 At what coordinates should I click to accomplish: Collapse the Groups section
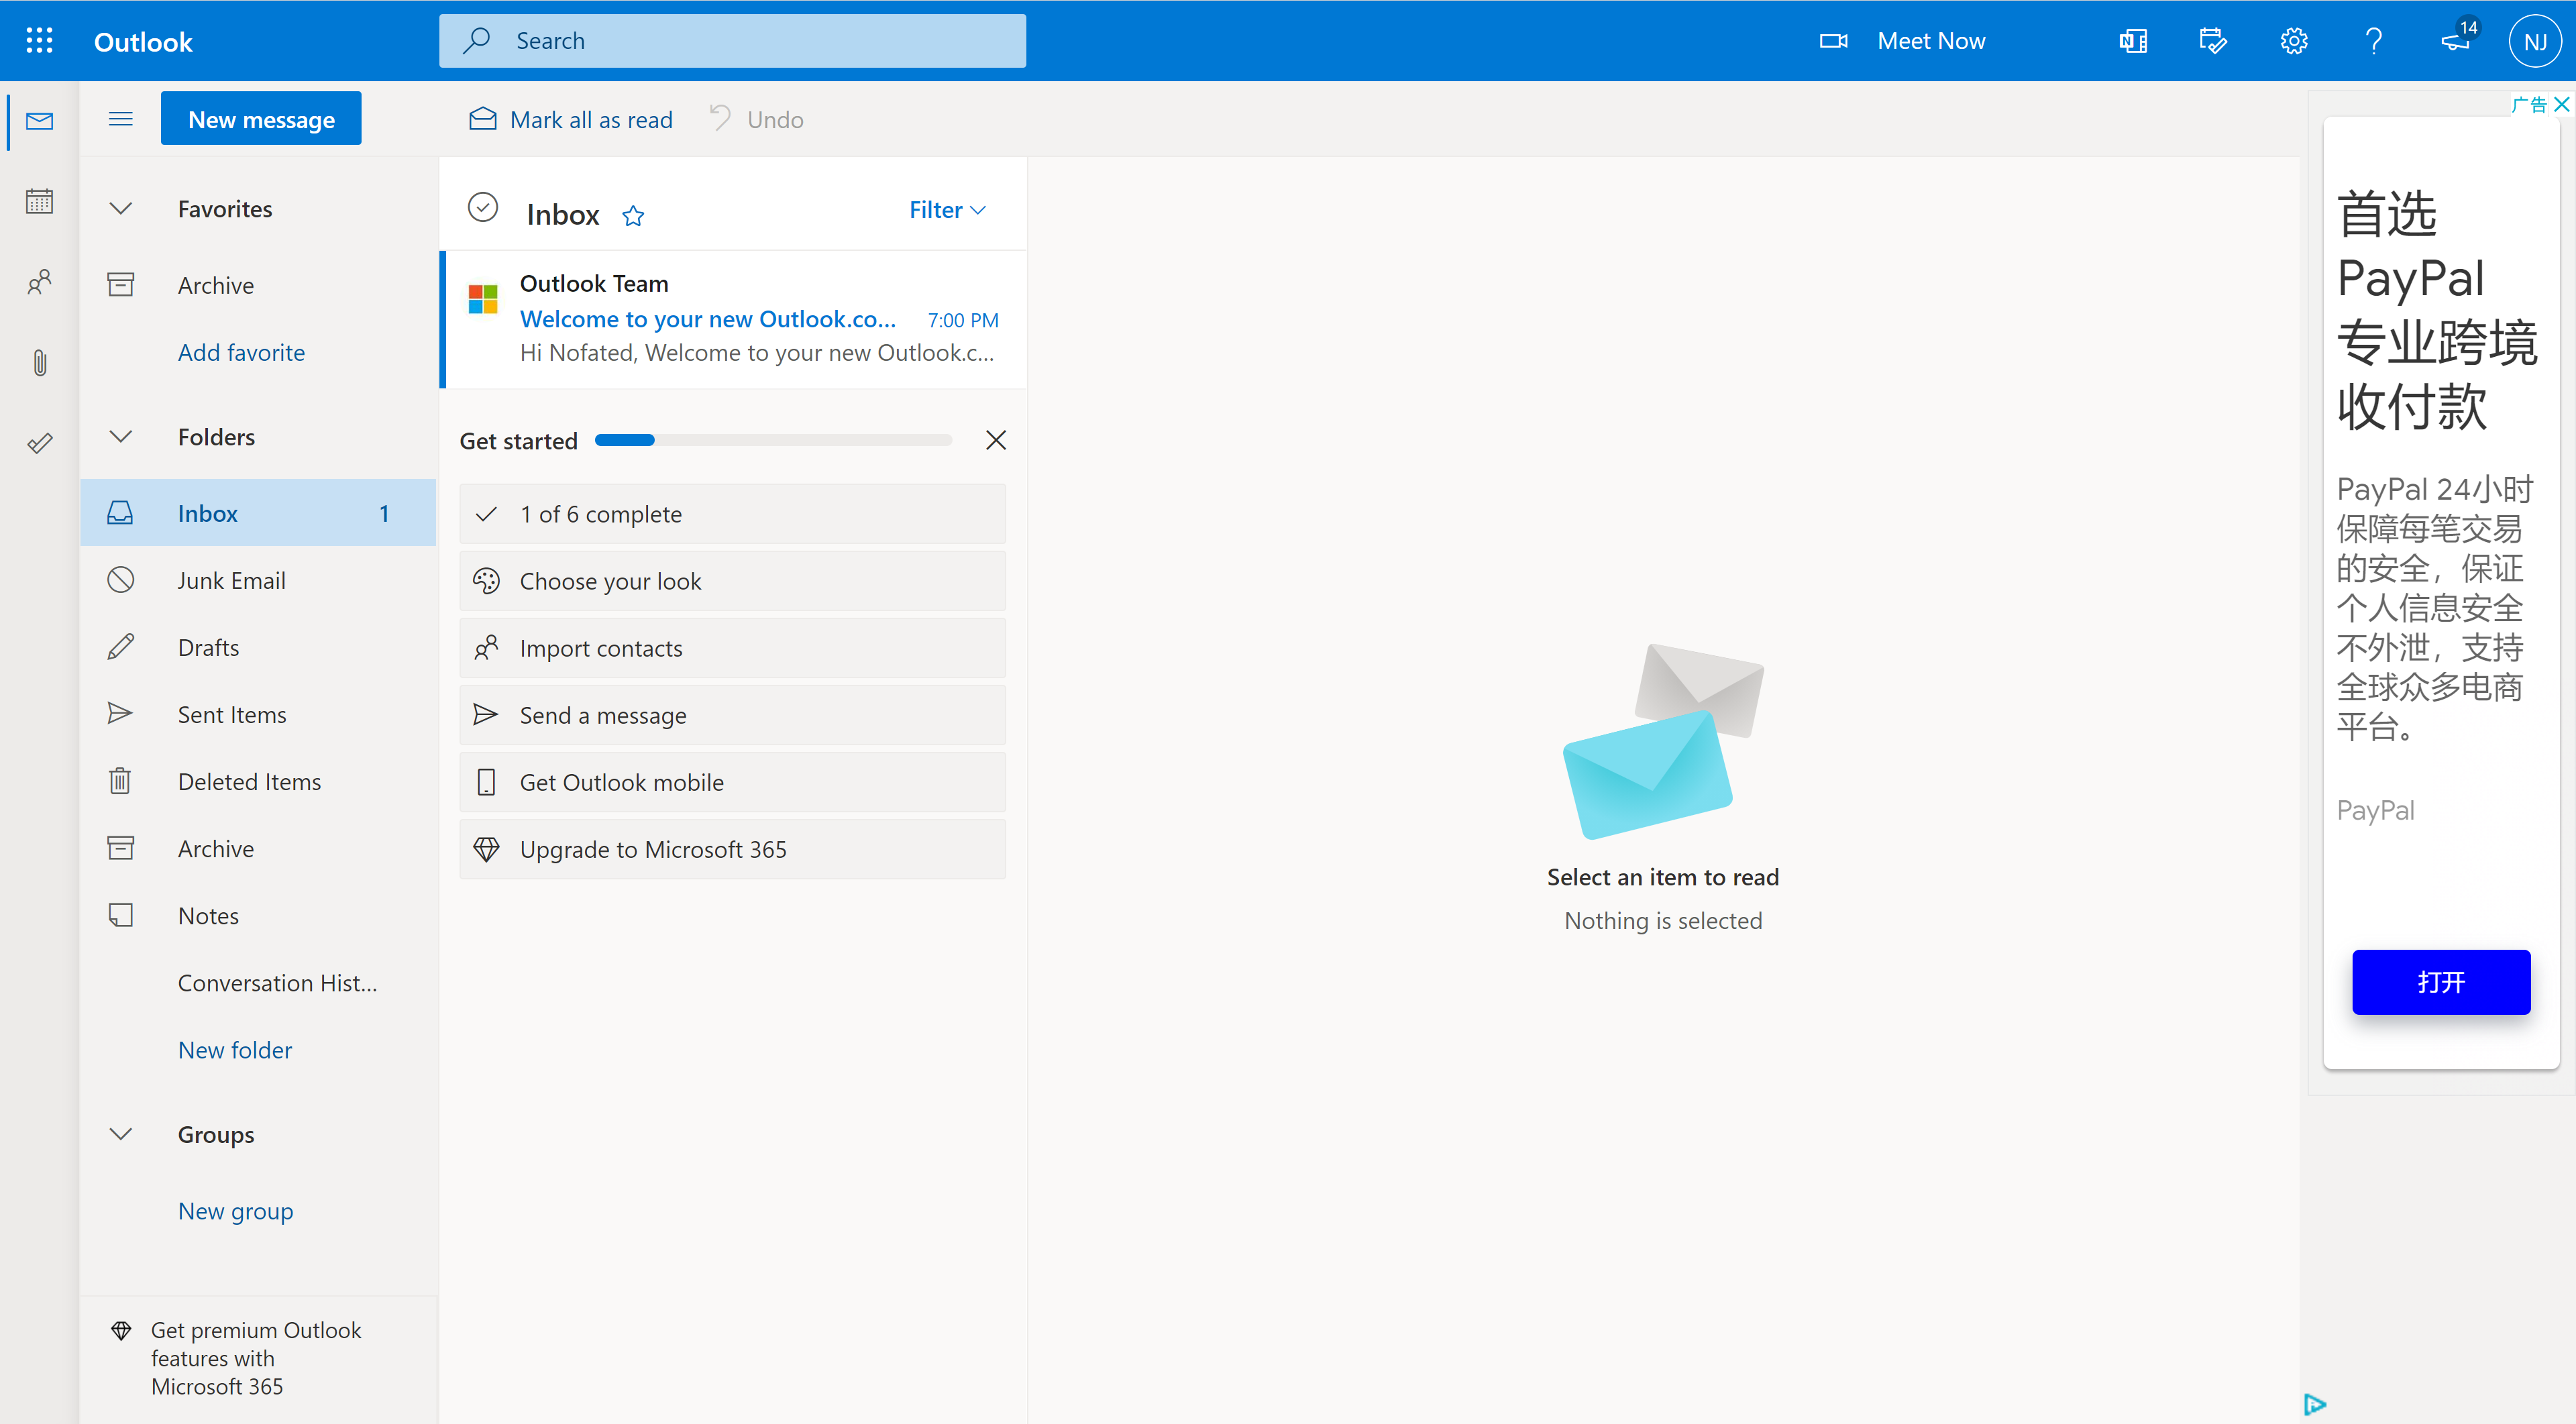click(120, 1134)
